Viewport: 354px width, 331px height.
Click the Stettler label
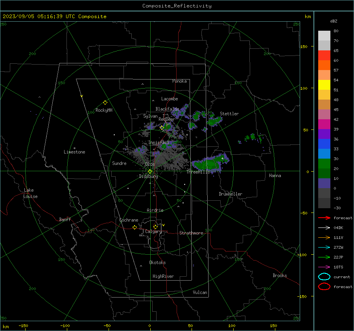(229, 114)
